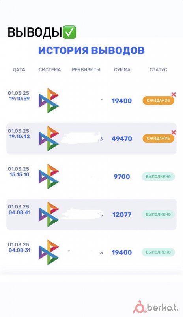
Task: Click ОЖИДАНИЕ status badge for 19400 withdrawal
Action: point(158,101)
